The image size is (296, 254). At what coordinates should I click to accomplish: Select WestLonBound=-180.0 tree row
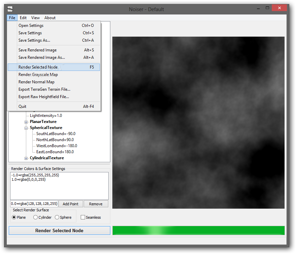click(57, 146)
